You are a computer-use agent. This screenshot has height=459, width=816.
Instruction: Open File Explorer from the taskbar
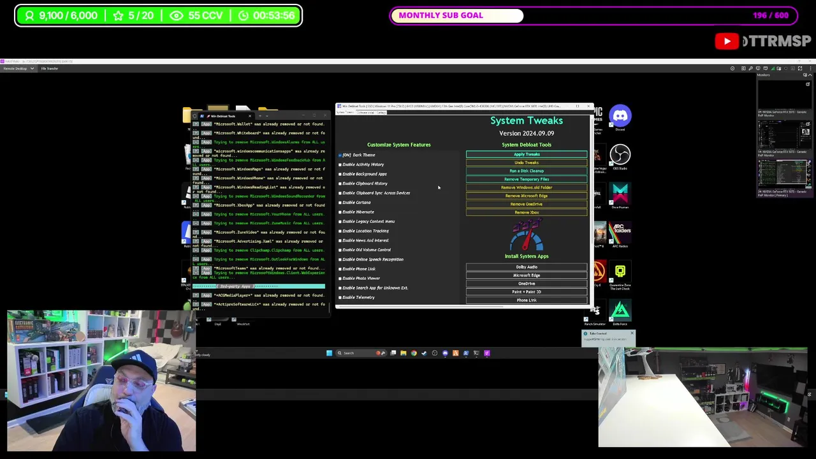(404, 353)
